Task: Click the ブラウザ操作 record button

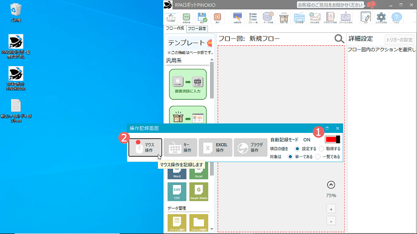Action: tap(251, 147)
